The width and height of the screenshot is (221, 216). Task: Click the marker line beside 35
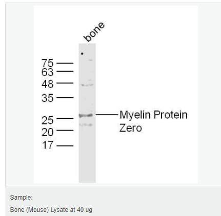click(65, 98)
